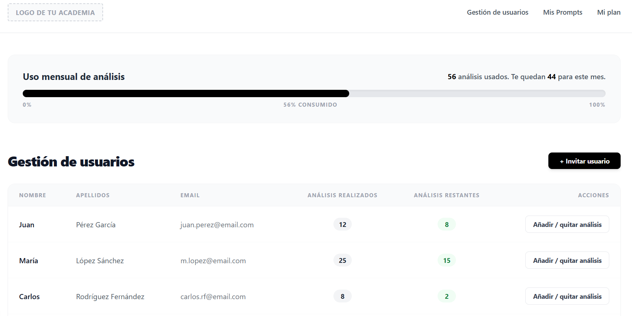Select surname Pérez García
This screenshot has height=316, width=632.
coord(96,225)
